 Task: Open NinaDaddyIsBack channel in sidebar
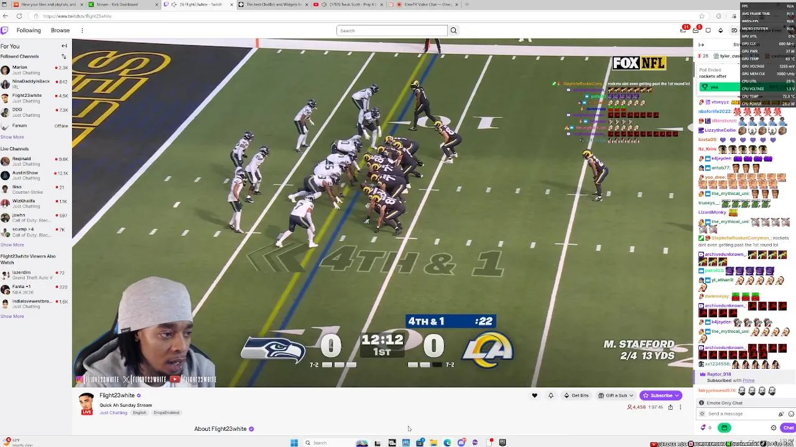point(34,84)
